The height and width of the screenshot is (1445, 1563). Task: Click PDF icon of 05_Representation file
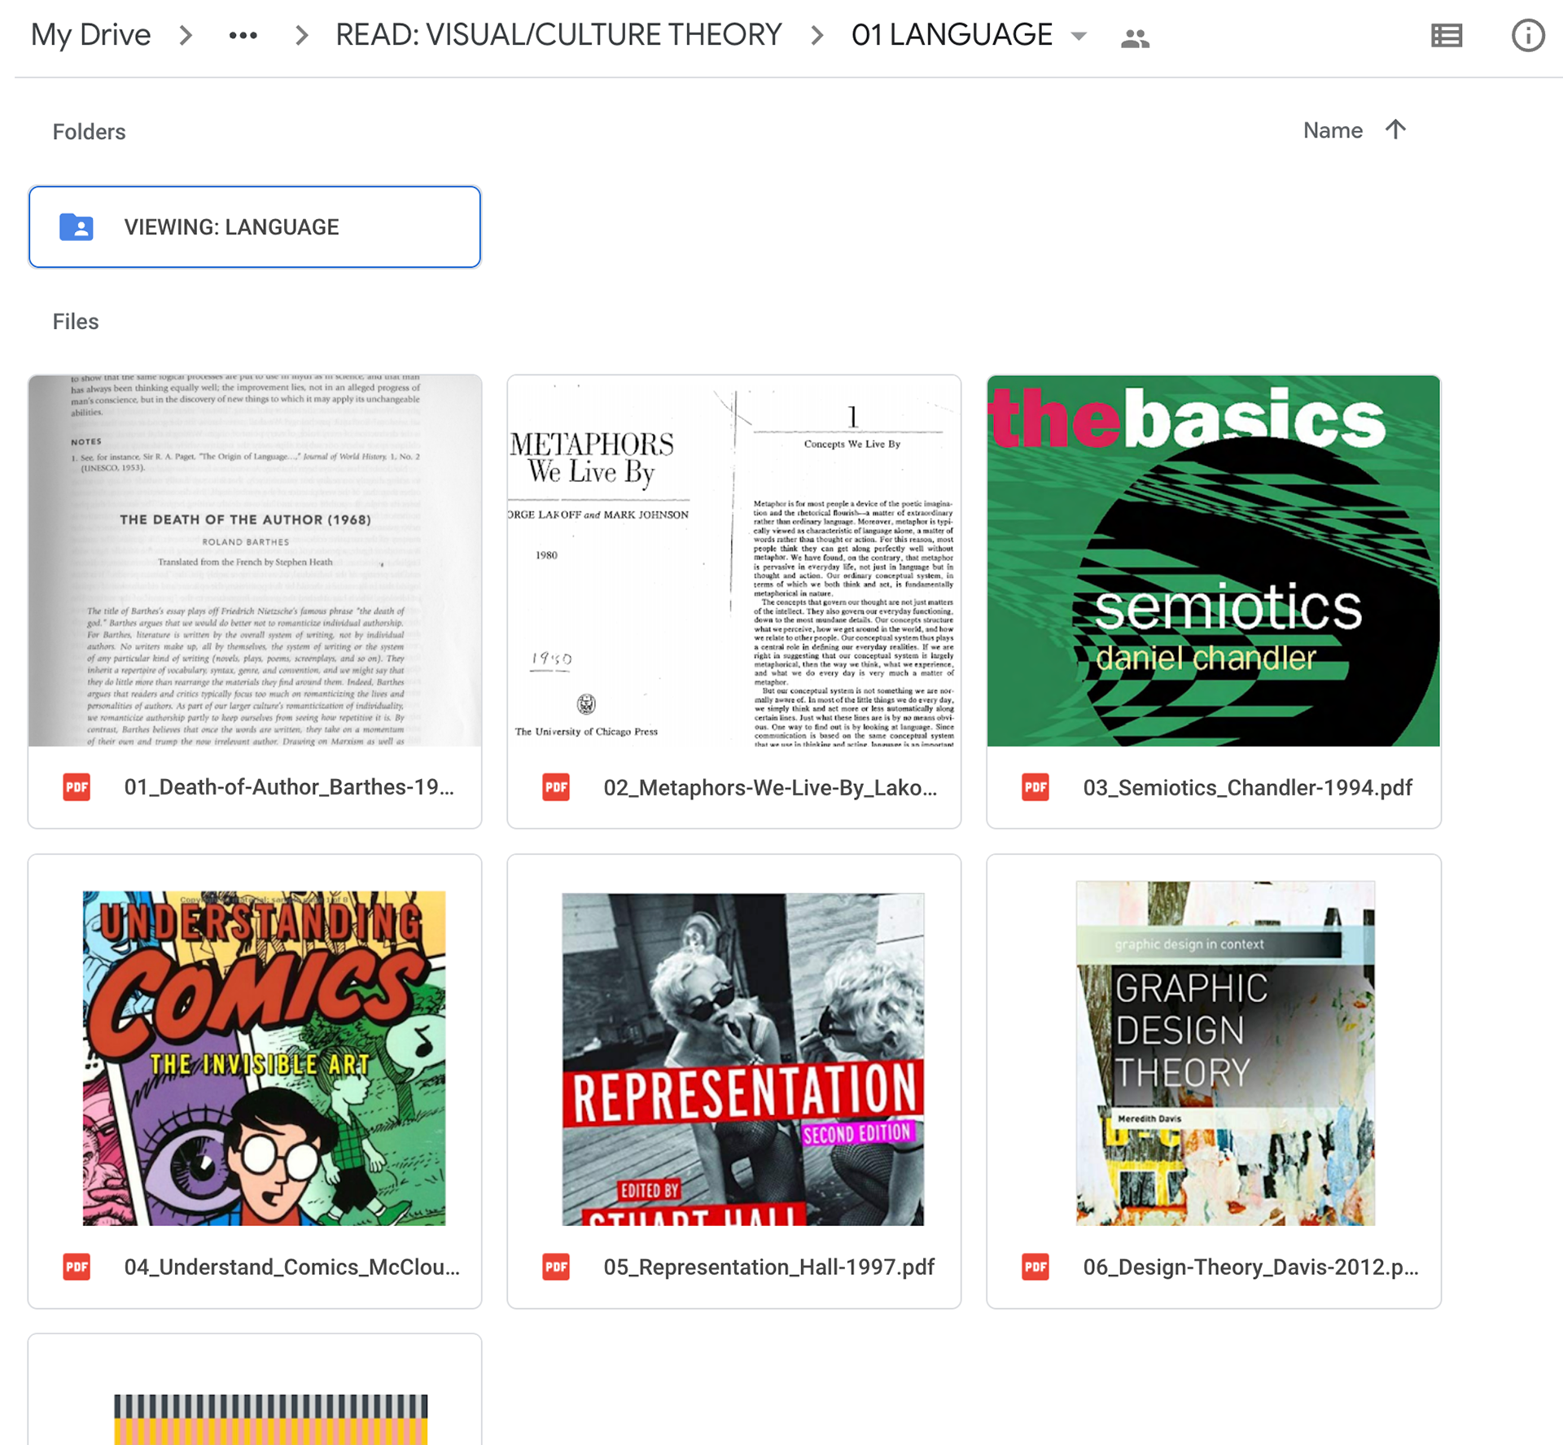[x=556, y=1267]
